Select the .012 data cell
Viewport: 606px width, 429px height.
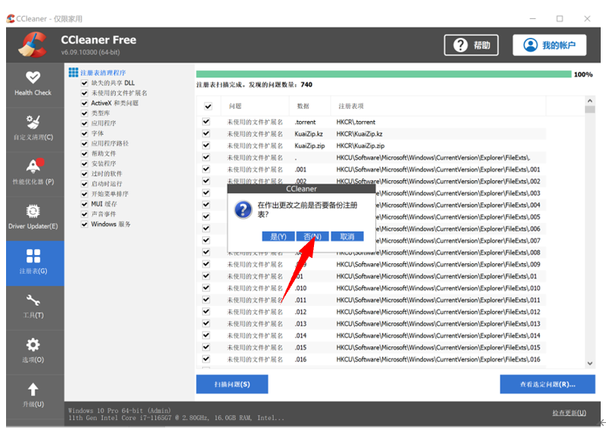coord(300,312)
